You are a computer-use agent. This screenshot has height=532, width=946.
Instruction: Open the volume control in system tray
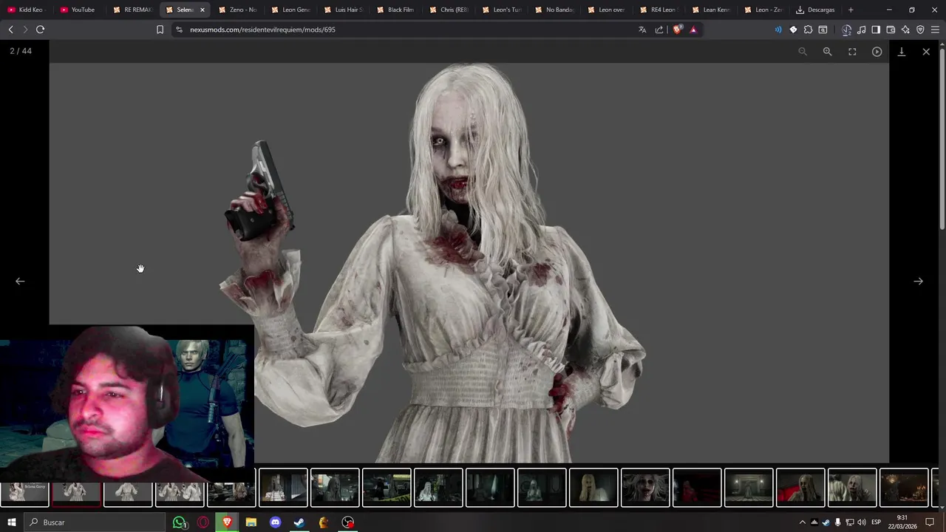[x=862, y=522]
